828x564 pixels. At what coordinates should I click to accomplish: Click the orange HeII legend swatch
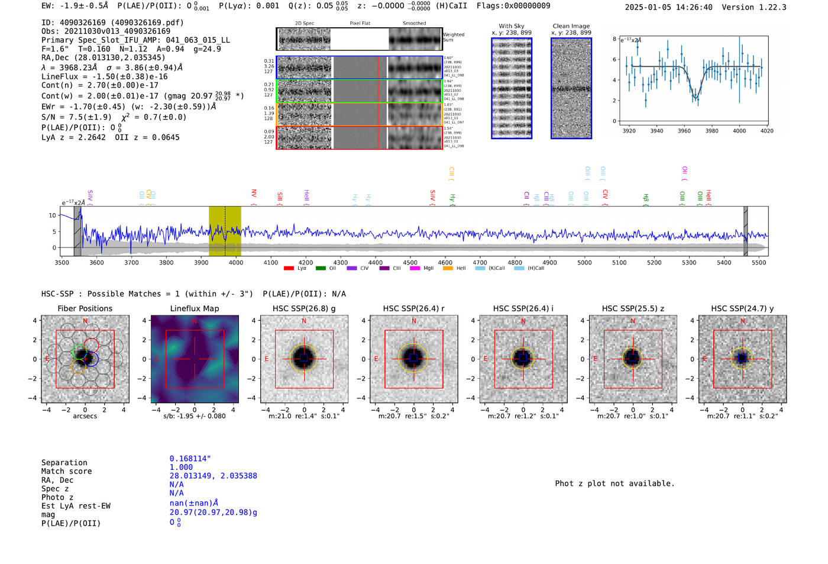[x=448, y=269]
